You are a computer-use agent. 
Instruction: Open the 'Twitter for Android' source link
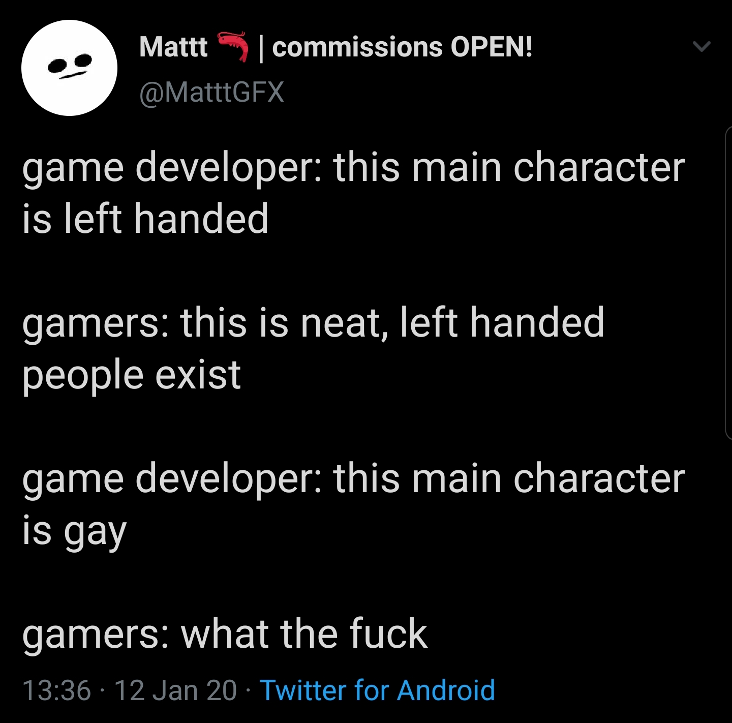pyautogui.click(x=377, y=690)
